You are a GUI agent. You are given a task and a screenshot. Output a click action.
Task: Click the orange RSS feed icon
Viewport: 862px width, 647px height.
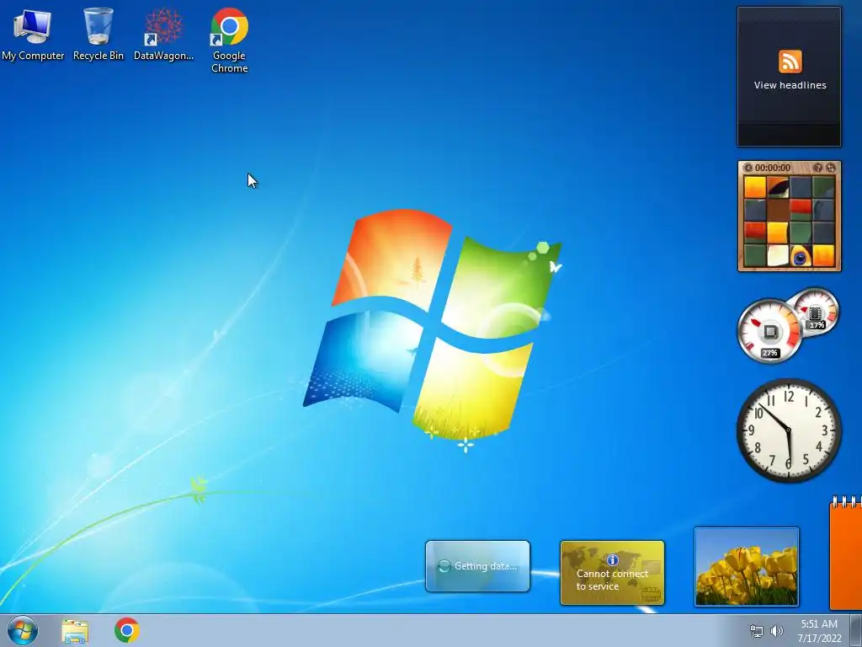tap(790, 61)
